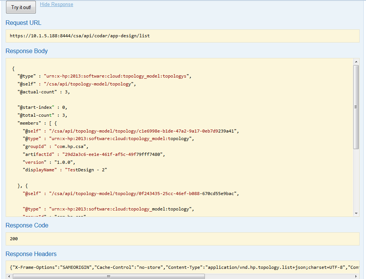Click the Request URL text box
This screenshot has width=366, height=279.
pos(183,36)
